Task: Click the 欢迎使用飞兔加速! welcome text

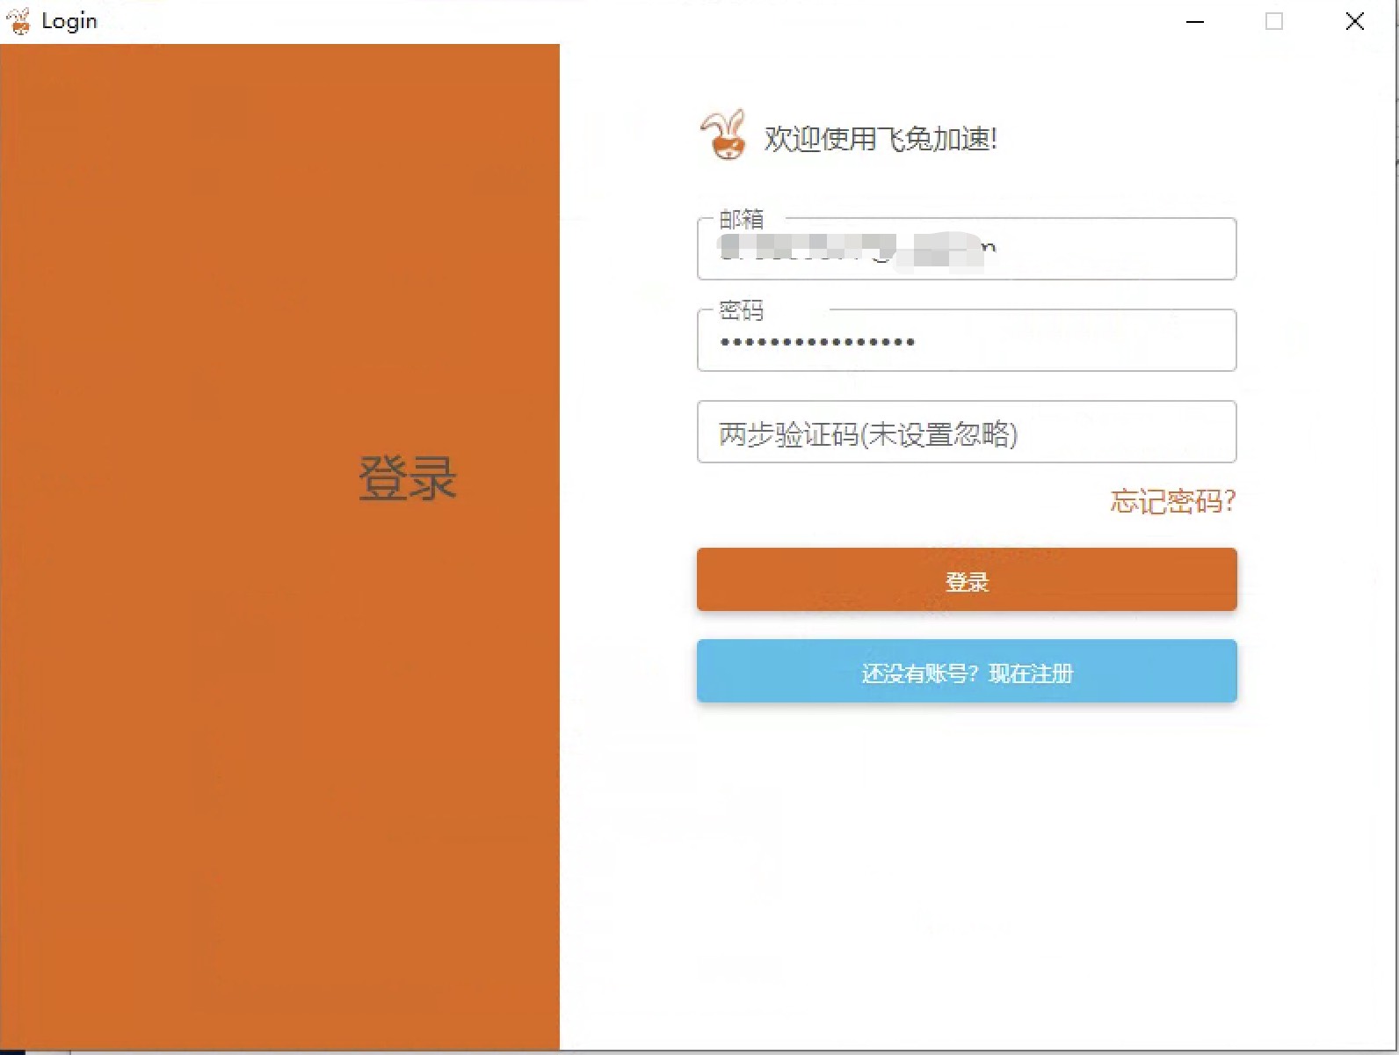Action: coord(881,139)
